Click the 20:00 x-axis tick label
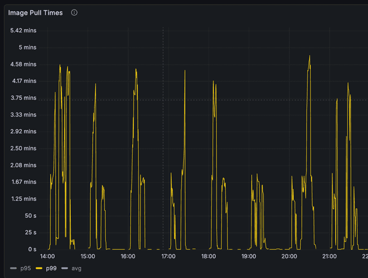Screen dimensions: 368x278 [289, 257]
